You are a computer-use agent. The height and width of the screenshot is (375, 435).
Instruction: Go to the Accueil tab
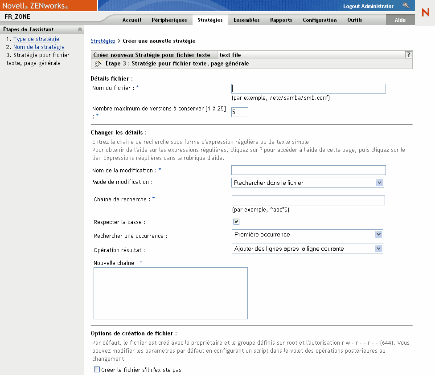pos(132,20)
